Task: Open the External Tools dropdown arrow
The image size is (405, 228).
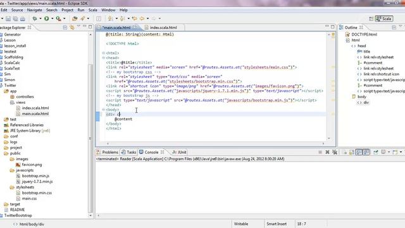Action: pyautogui.click(x=65, y=18)
